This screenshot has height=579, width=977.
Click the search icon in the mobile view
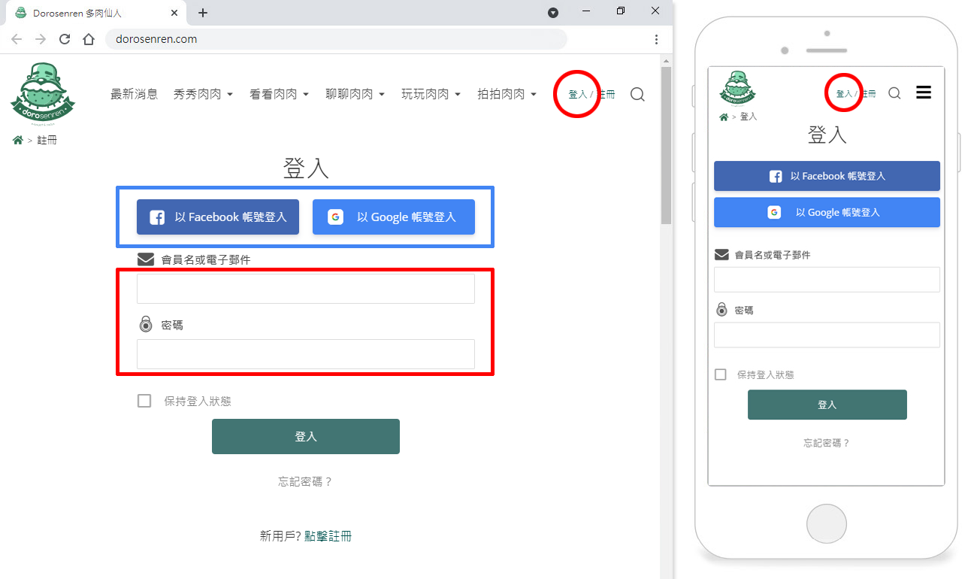pyautogui.click(x=894, y=92)
